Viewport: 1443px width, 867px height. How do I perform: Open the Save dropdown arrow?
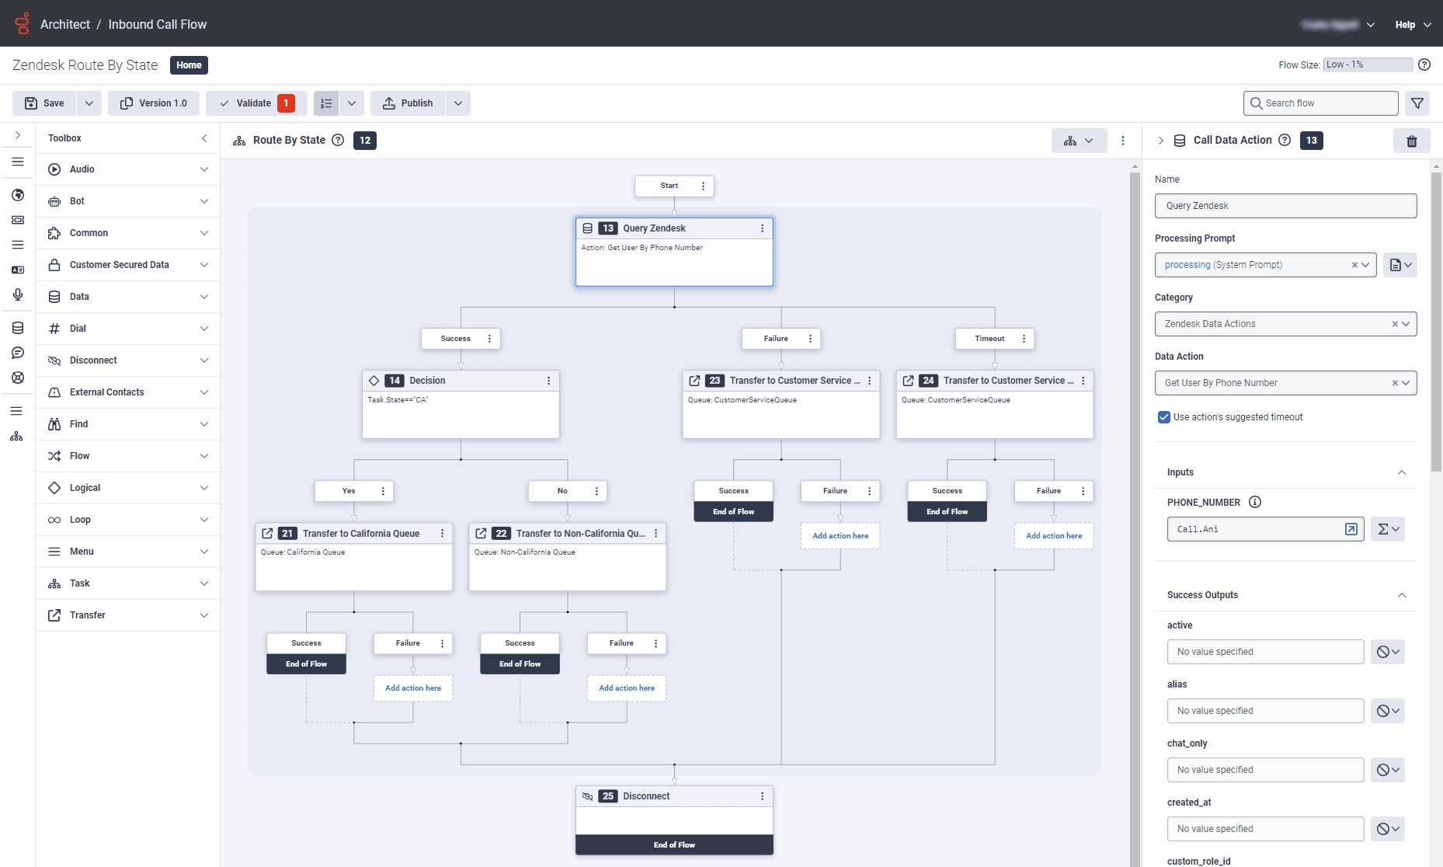(89, 103)
